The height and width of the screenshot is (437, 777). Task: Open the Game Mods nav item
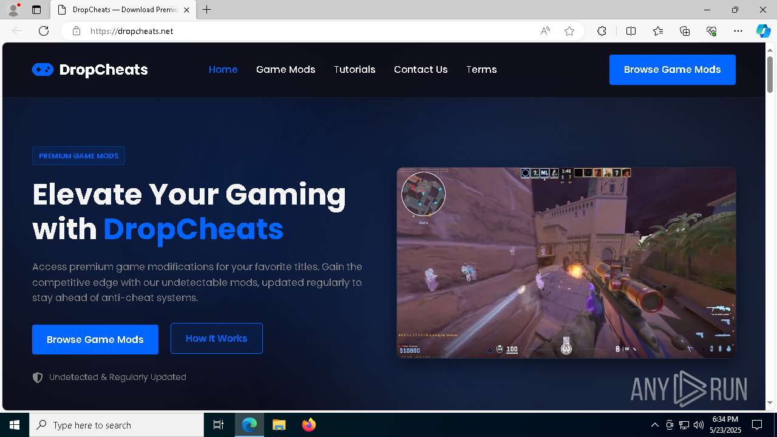(x=286, y=70)
